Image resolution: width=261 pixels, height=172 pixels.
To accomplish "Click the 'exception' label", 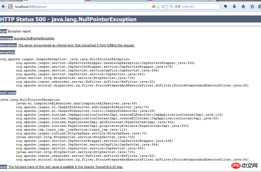I will [x=8, y=52].
